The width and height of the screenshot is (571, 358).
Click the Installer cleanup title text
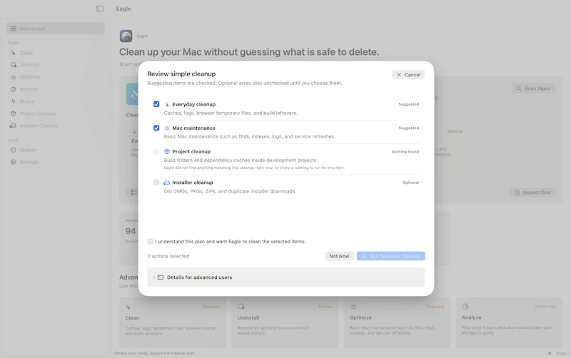coord(193,183)
